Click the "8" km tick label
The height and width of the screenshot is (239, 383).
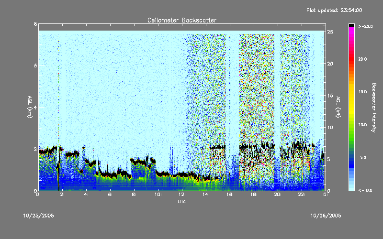(35, 24)
